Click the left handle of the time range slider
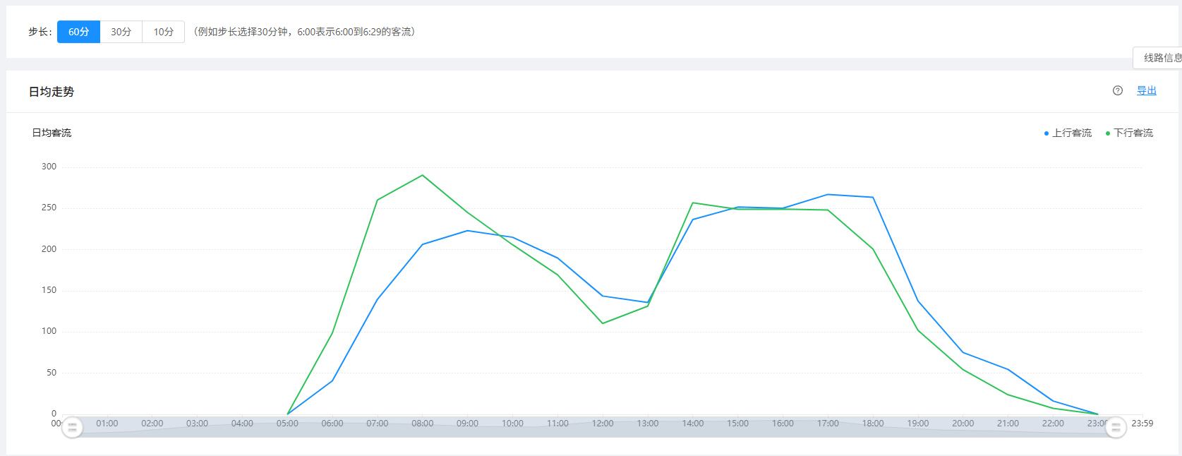Screen dimensions: 1182x456 pos(72,427)
